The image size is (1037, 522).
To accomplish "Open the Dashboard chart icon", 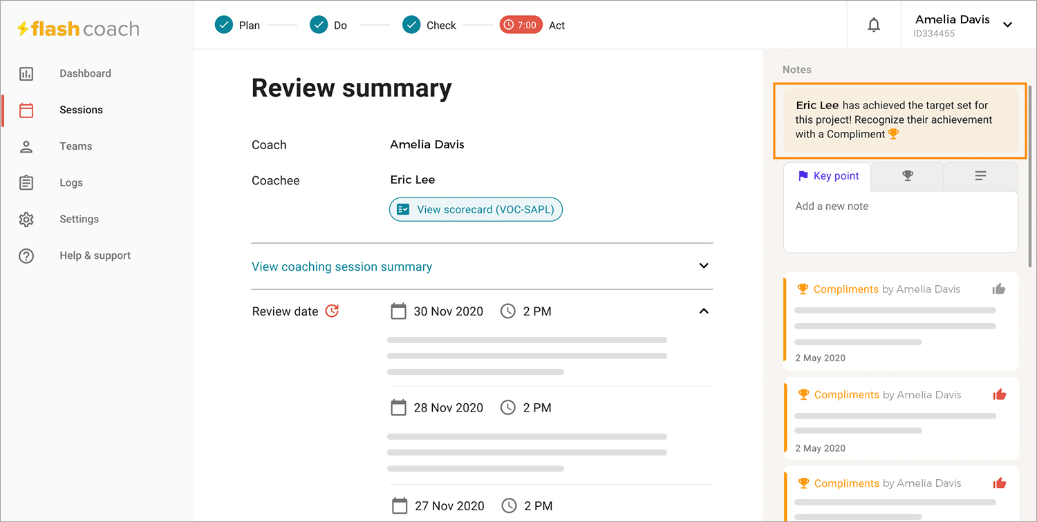I will [x=26, y=74].
